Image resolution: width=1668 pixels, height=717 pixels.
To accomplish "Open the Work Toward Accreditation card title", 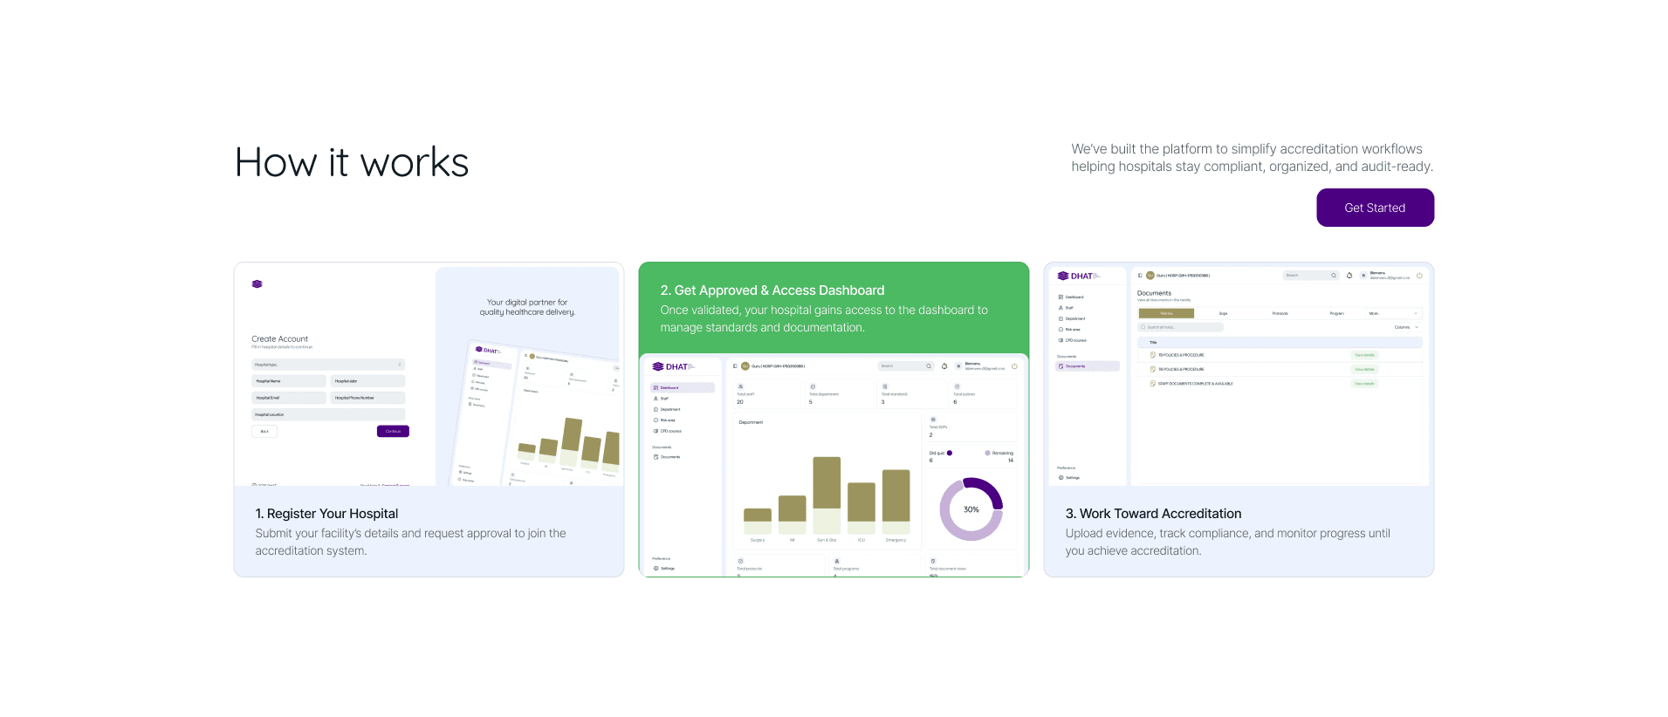I will (x=1153, y=514).
